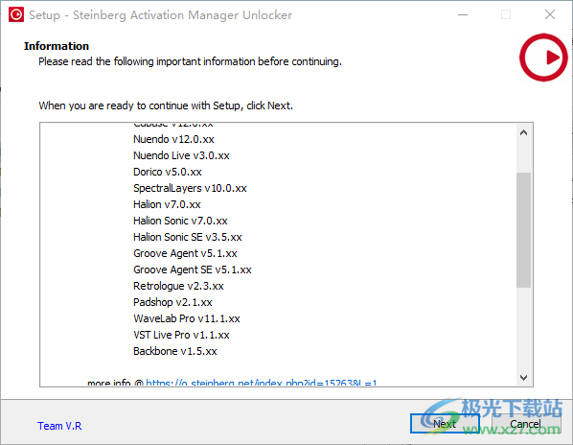573x445 pixels.
Task: Select the SpectralLayers v10.0.xx line
Action: coord(190,188)
